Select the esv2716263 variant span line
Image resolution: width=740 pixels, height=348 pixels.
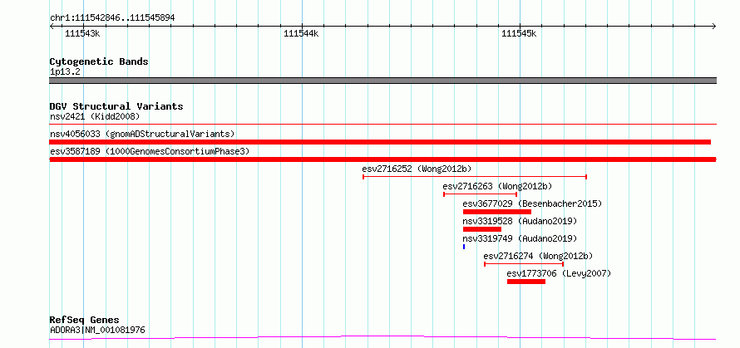tap(480, 194)
